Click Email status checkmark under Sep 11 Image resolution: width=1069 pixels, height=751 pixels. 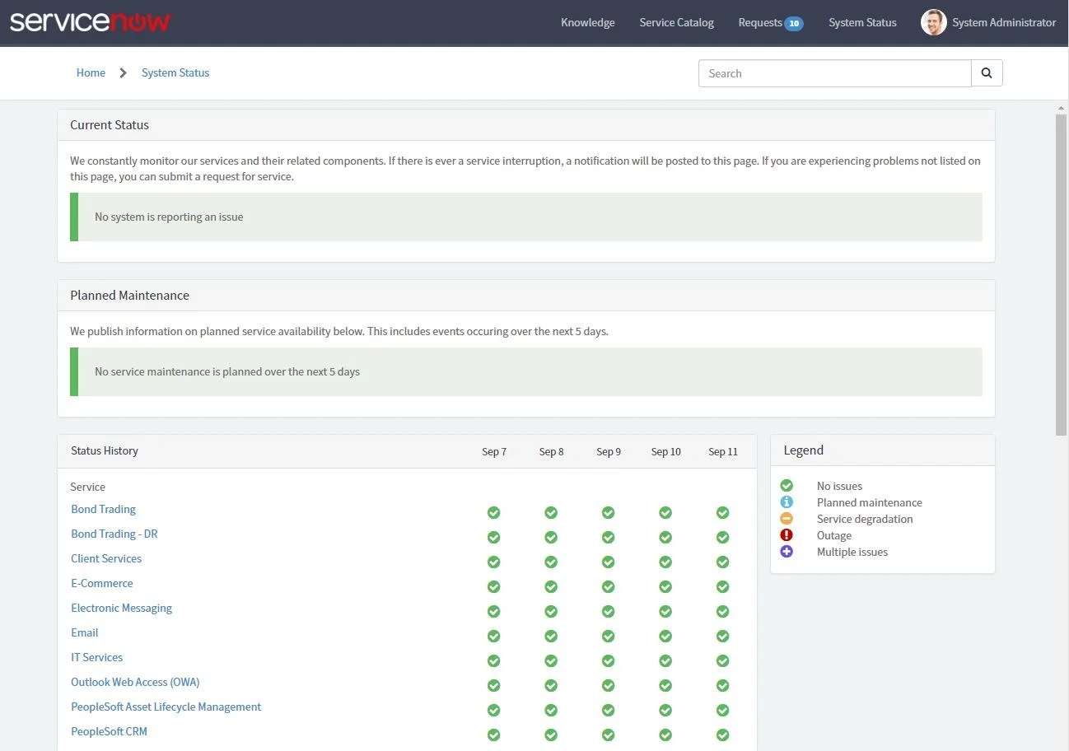coord(722,636)
